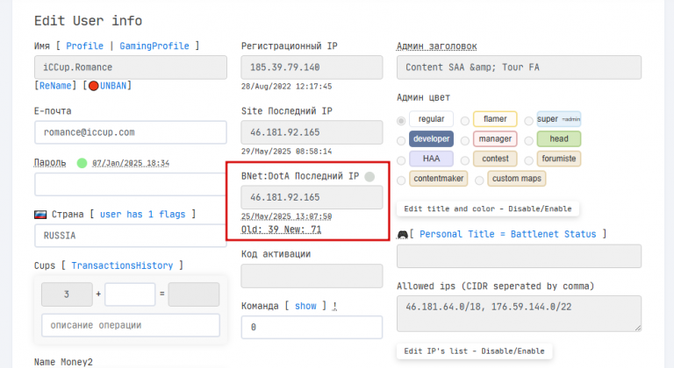The width and height of the screenshot is (674, 368).
Task: Click the Cups amount-to-add input box
Action: coord(130,294)
